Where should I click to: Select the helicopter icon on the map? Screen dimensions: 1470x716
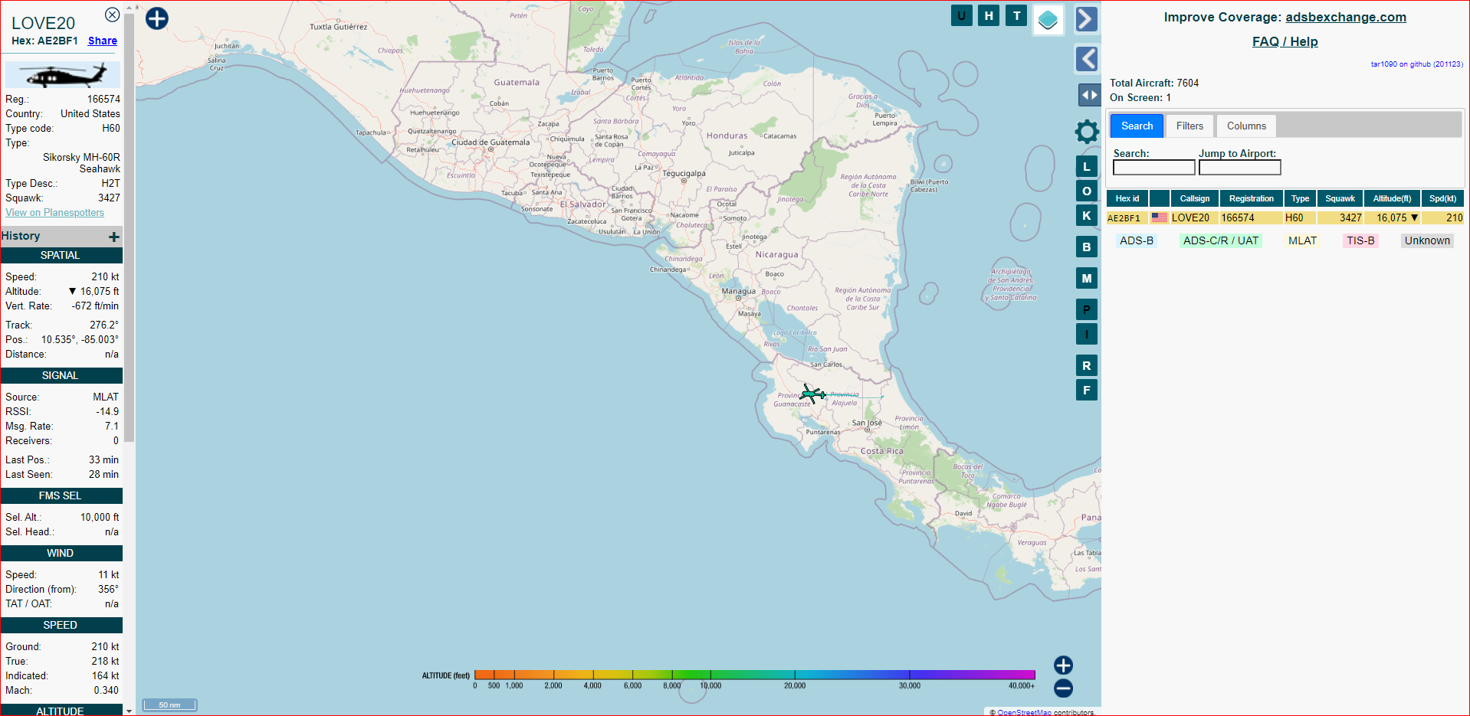[812, 394]
